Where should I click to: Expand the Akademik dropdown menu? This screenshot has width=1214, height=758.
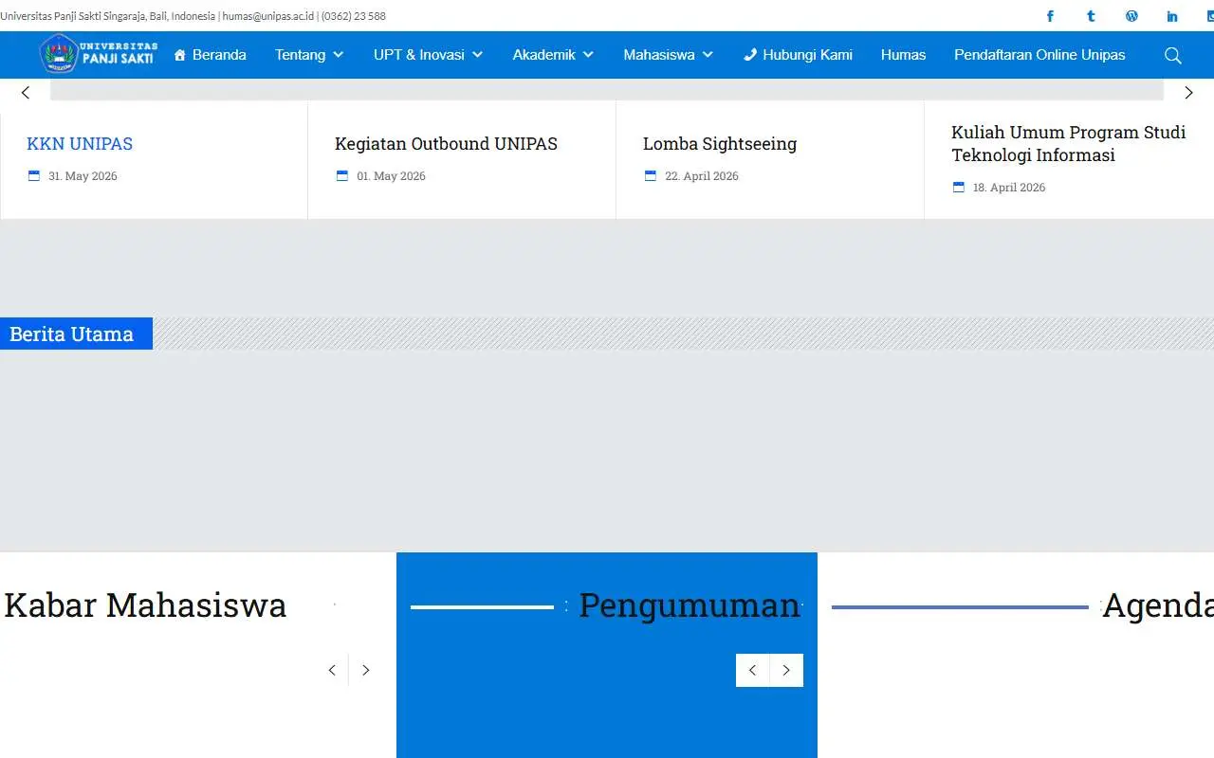click(x=553, y=55)
